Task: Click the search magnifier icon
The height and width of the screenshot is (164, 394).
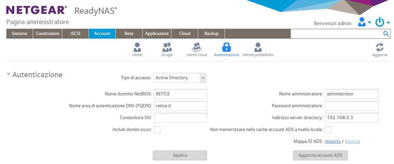Action: (386, 34)
